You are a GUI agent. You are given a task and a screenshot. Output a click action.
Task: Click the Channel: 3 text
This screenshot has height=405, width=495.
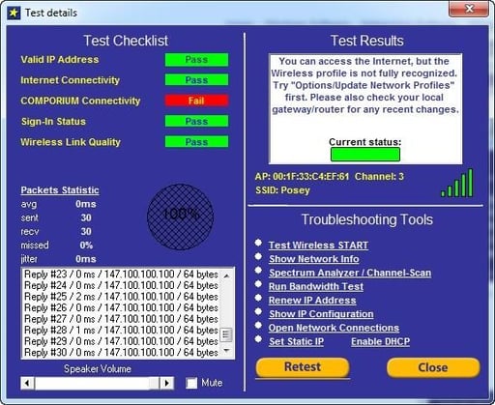point(379,176)
